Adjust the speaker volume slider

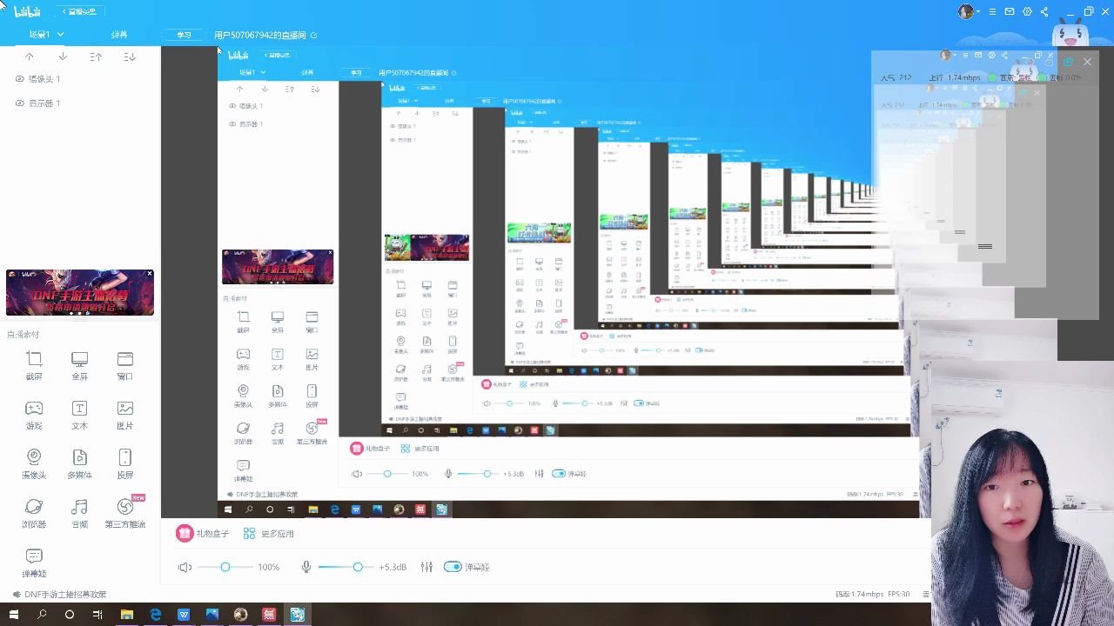click(x=225, y=567)
